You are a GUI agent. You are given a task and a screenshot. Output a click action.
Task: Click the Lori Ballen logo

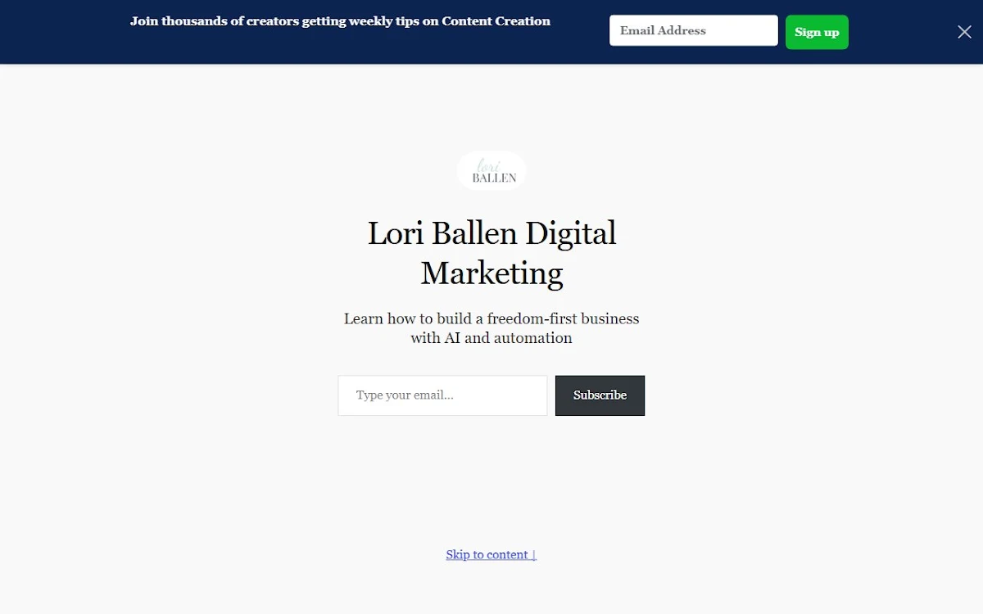click(491, 170)
